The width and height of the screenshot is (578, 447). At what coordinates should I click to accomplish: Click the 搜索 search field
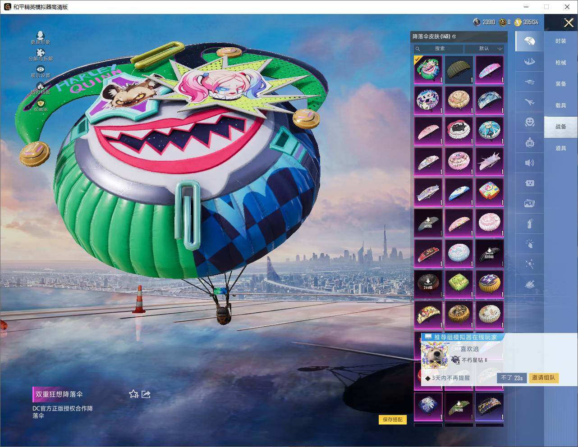[x=439, y=49]
